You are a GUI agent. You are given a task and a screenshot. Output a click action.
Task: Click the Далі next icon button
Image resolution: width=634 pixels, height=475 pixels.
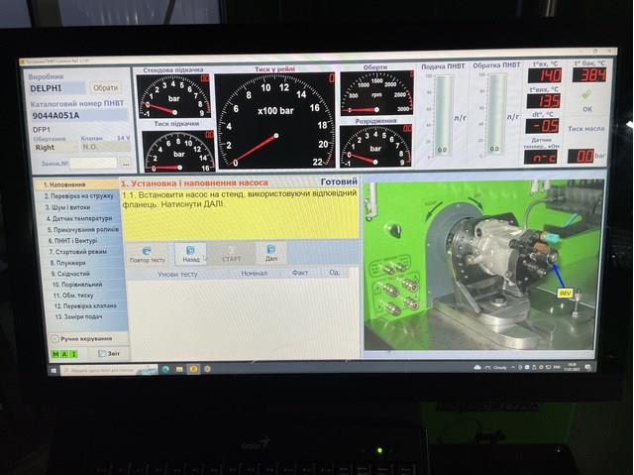(270, 253)
